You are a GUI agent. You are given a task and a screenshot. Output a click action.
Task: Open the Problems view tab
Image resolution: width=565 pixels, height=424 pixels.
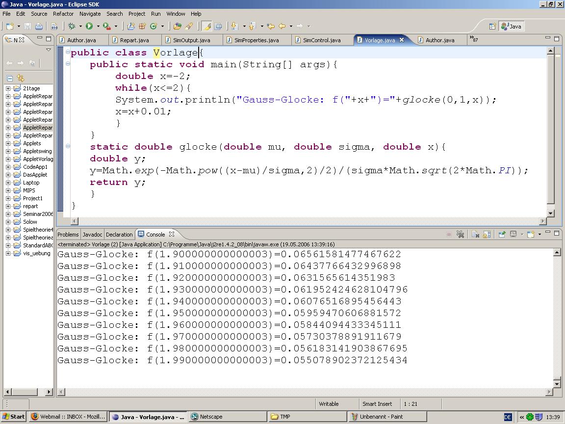68,235
